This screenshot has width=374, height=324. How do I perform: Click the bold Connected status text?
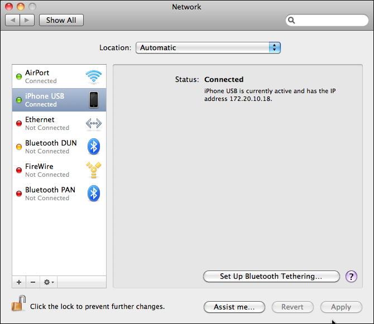point(224,79)
